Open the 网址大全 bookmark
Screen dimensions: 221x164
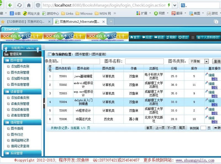(x=31, y=13)
